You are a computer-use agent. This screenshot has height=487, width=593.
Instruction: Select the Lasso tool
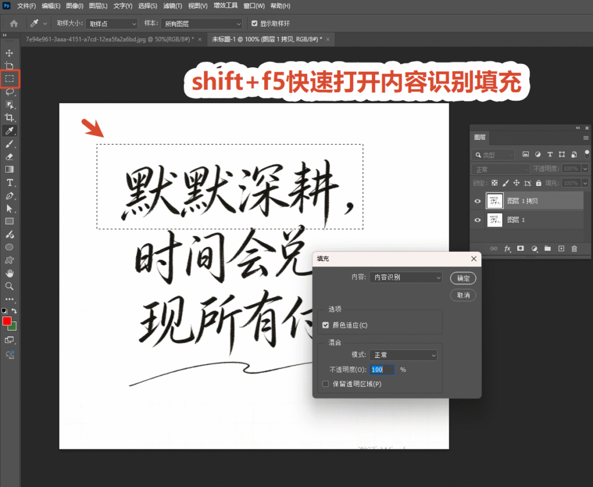9,92
